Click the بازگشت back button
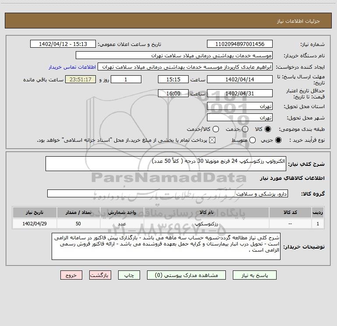The image size is (337, 326). click(x=100, y=275)
